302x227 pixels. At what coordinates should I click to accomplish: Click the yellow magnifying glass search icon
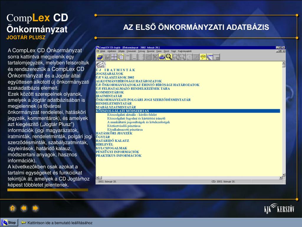[169, 57]
